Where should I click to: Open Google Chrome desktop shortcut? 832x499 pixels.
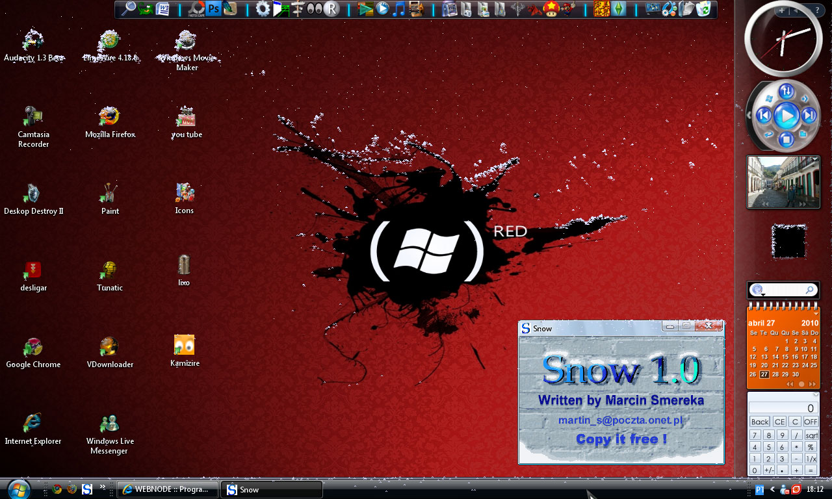[34, 353]
